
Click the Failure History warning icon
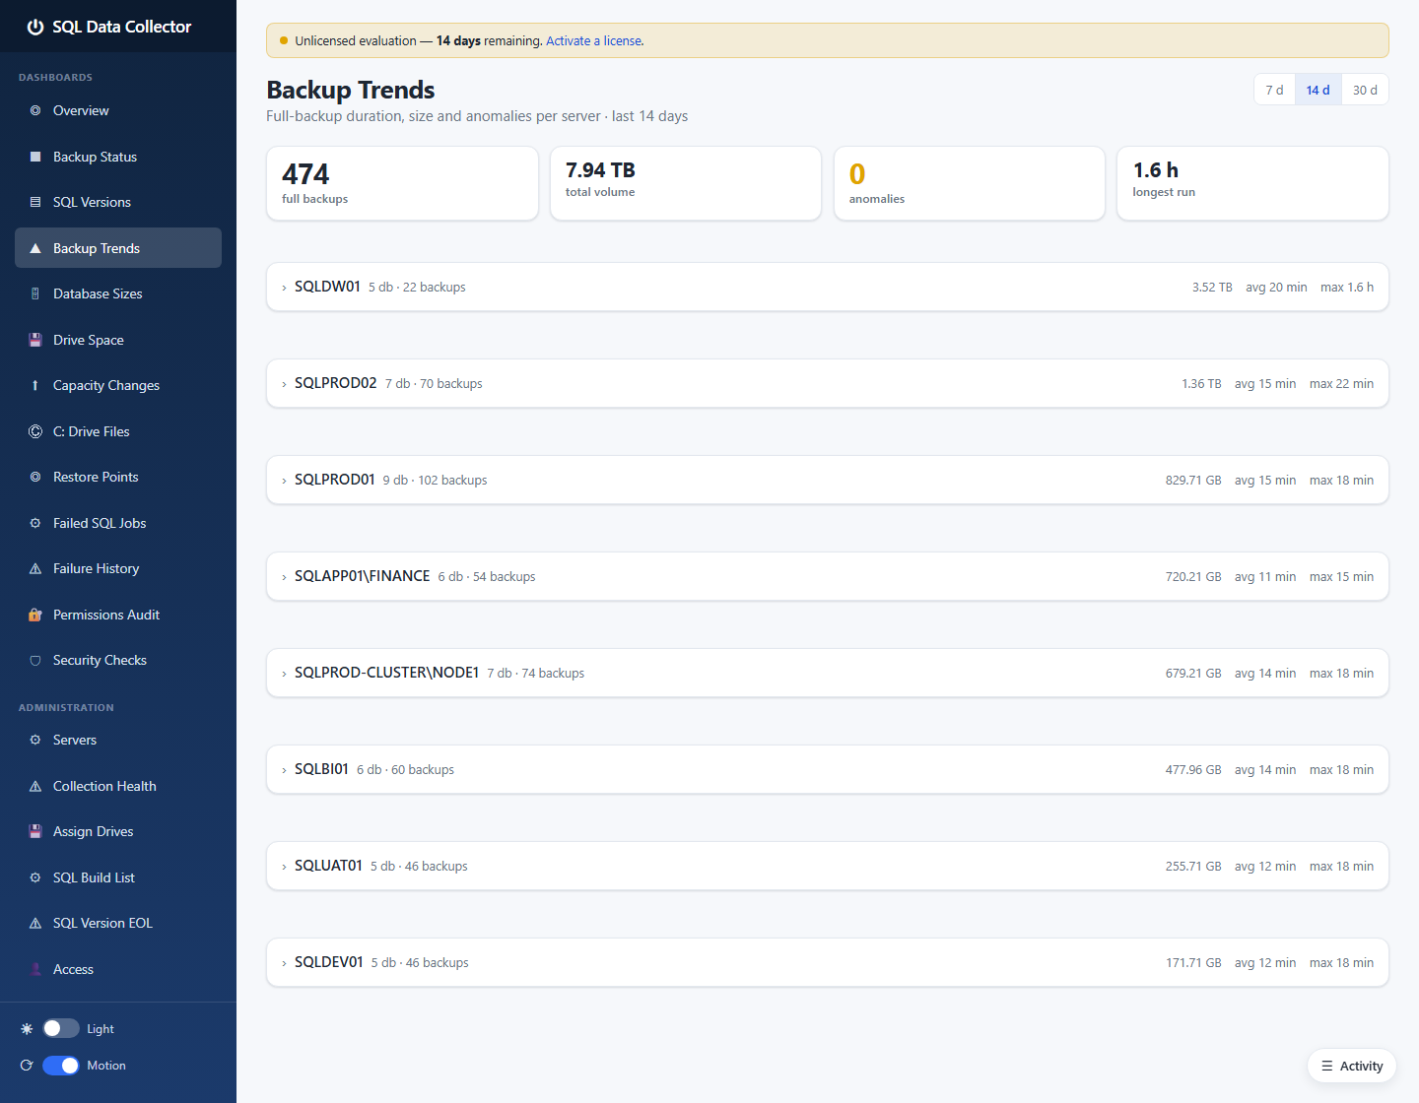click(x=35, y=568)
